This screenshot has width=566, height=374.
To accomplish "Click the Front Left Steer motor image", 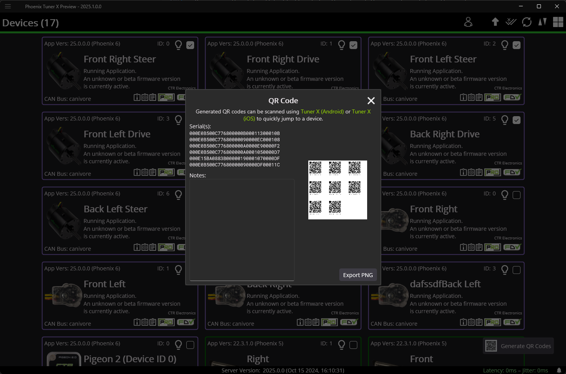I will [x=390, y=72].
